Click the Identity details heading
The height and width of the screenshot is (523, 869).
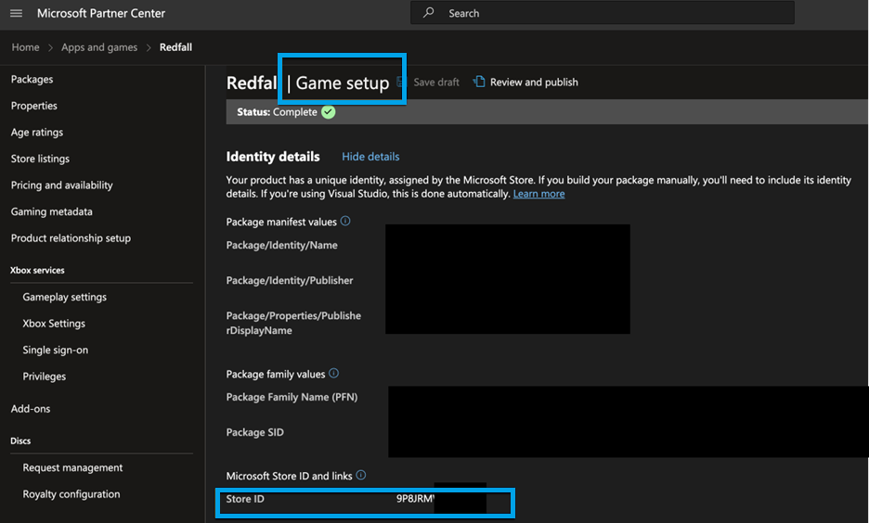point(273,157)
